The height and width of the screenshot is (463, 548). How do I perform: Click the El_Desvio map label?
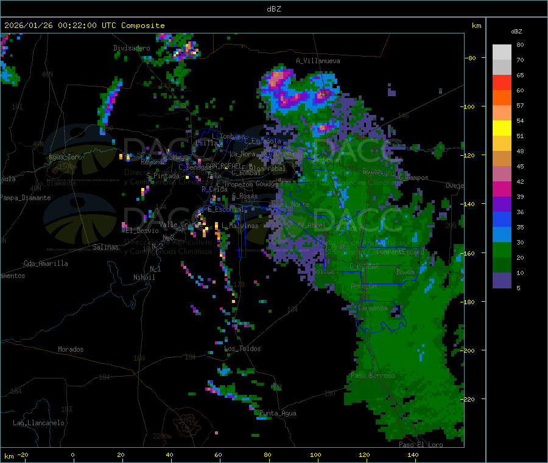click(142, 231)
